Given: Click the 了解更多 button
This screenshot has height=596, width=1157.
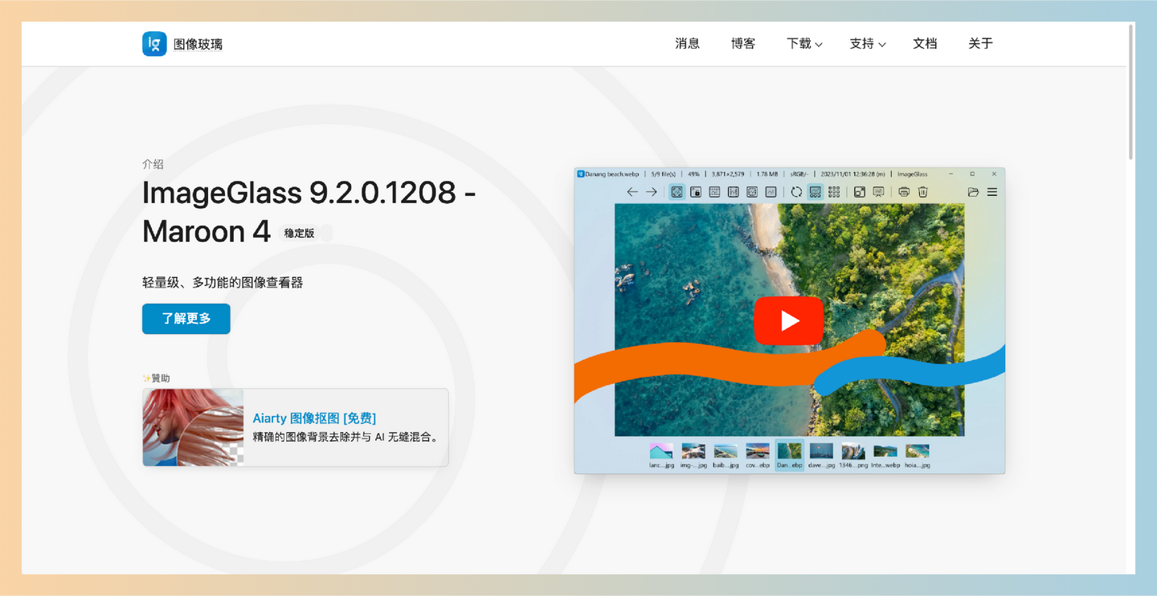Looking at the screenshot, I should (186, 318).
